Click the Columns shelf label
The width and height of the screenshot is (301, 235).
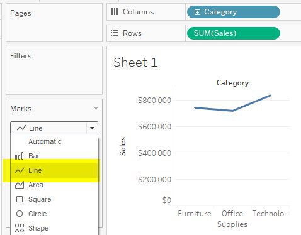pyautogui.click(x=138, y=12)
